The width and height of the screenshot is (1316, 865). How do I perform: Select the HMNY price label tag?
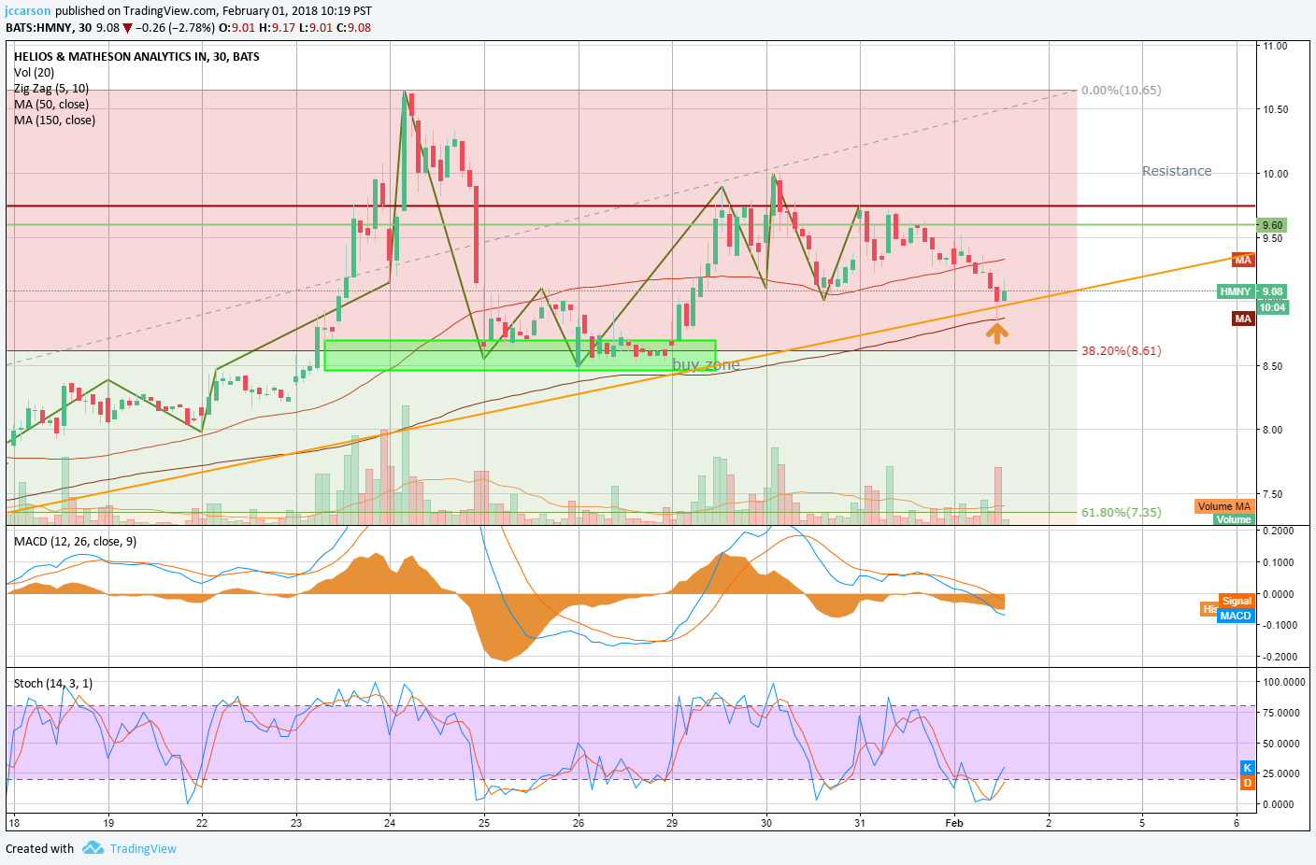point(1235,291)
